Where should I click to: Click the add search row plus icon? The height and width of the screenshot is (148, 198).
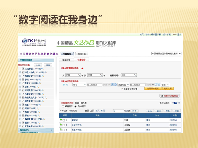click(x=64, y=85)
